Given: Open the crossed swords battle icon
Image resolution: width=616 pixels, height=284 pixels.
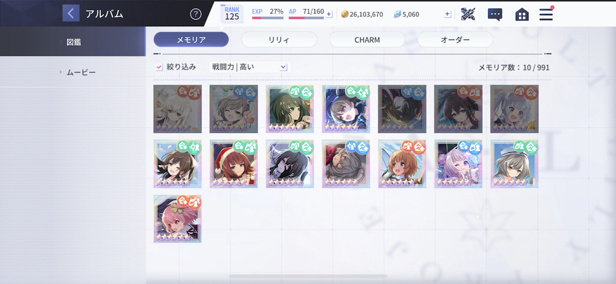Looking at the screenshot, I should (x=468, y=14).
